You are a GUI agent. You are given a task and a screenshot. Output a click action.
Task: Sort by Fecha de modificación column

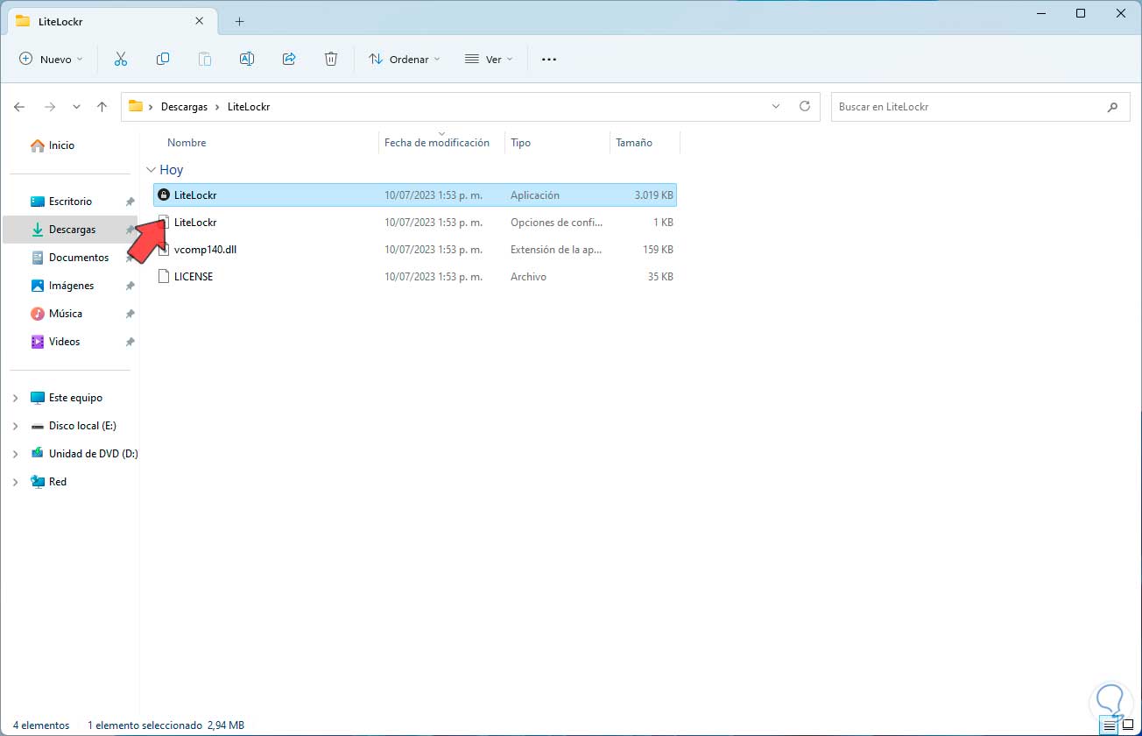pos(437,143)
